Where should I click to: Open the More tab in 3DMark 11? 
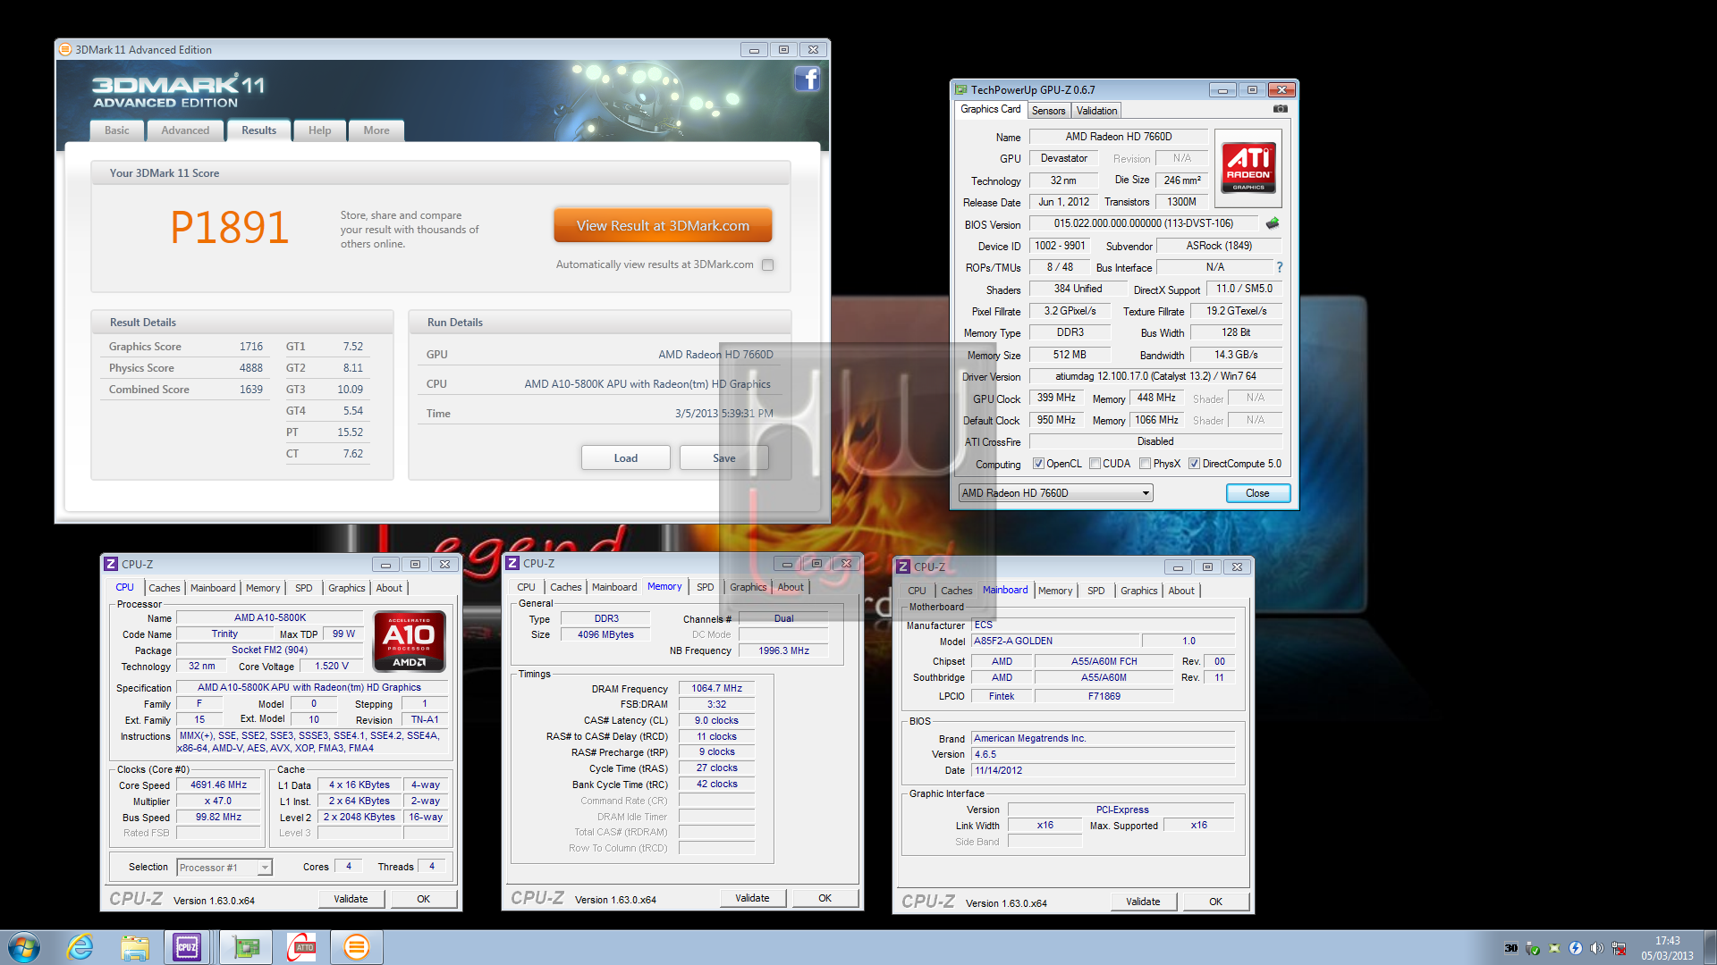pyautogui.click(x=376, y=130)
